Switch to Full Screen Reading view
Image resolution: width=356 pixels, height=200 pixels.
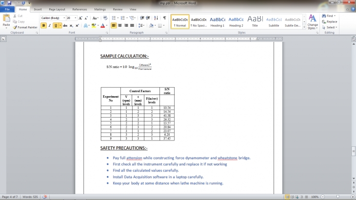292,197
